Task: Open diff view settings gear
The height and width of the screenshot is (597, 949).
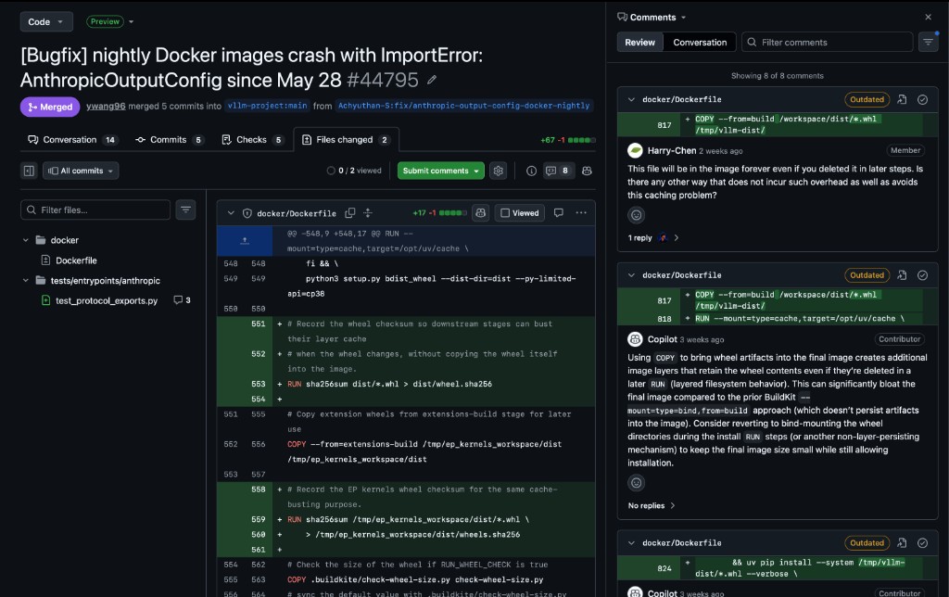Action: [x=498, y=171]
